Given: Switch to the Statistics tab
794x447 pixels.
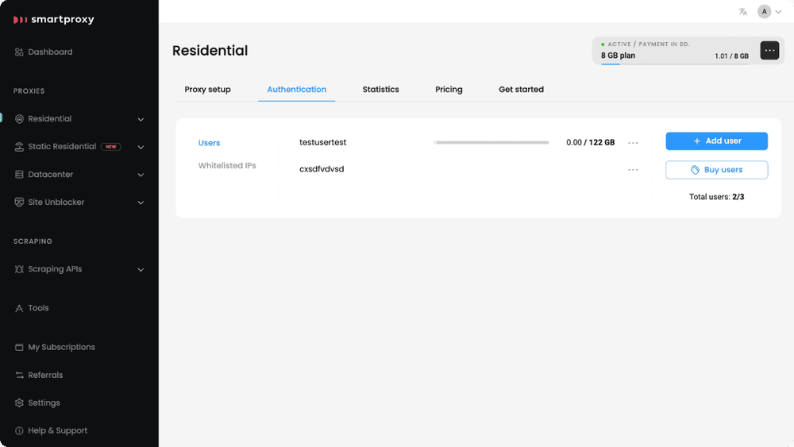Looking at the screenshot, I should point(380,90).
